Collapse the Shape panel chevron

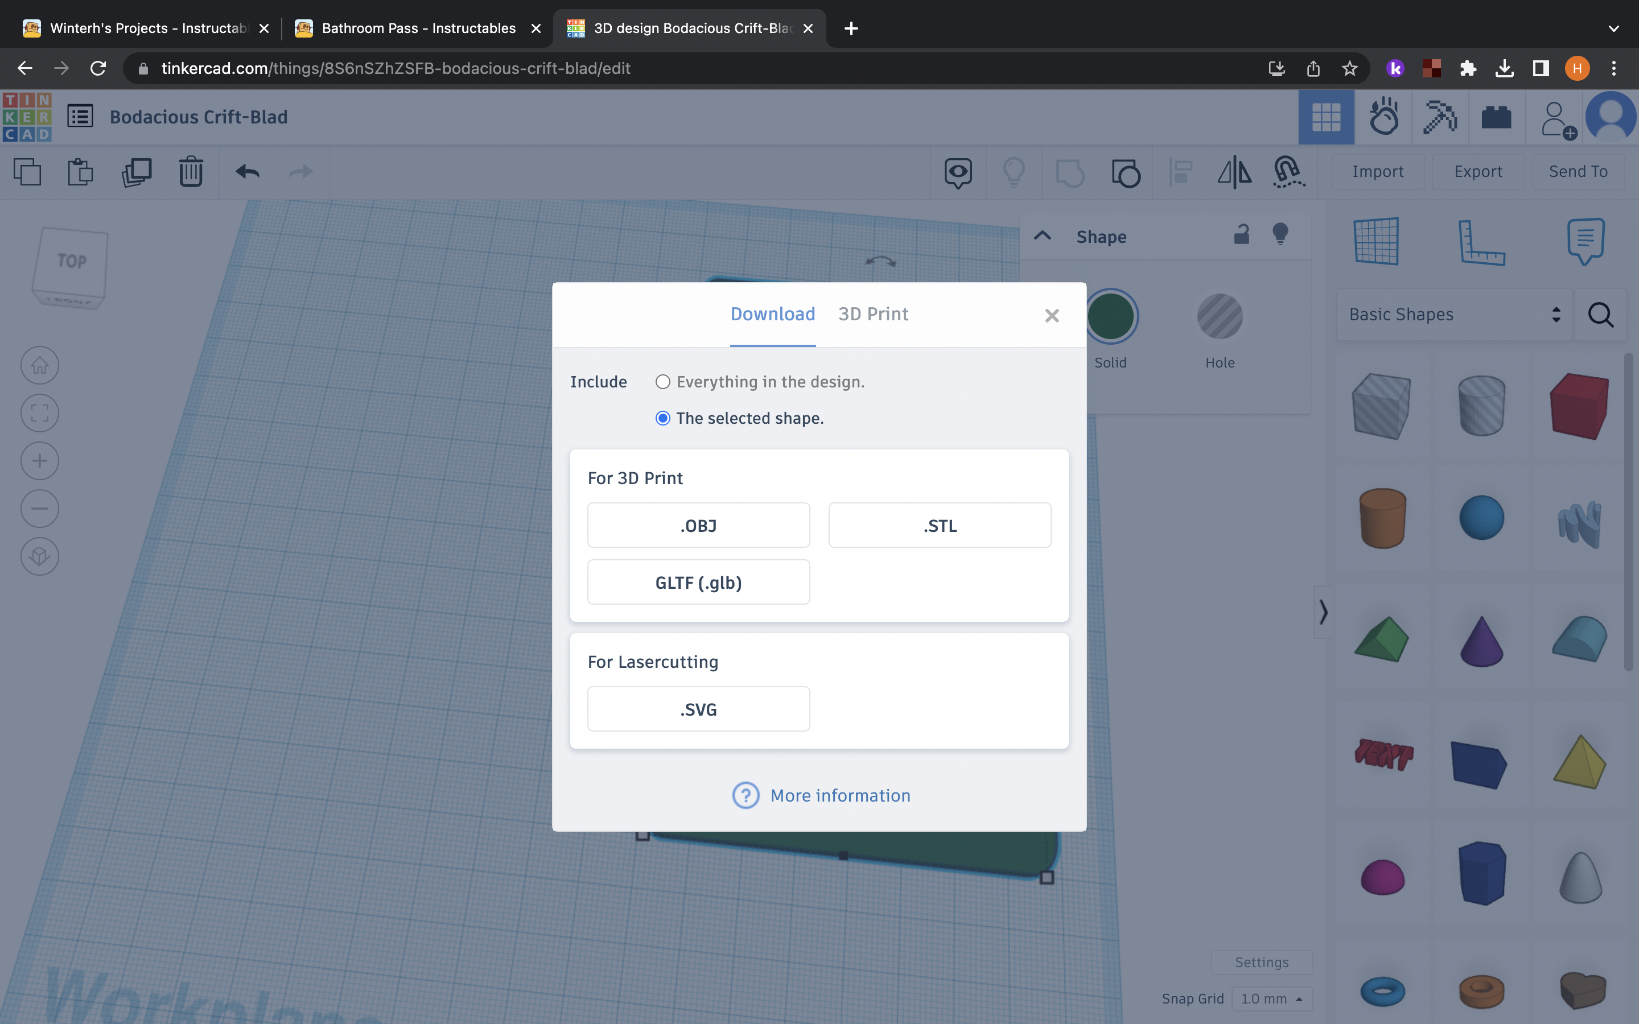pyautogui.click(x=1043, y=236)
